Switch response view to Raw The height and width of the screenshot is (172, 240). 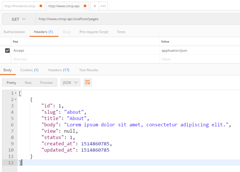click(28, 83)
